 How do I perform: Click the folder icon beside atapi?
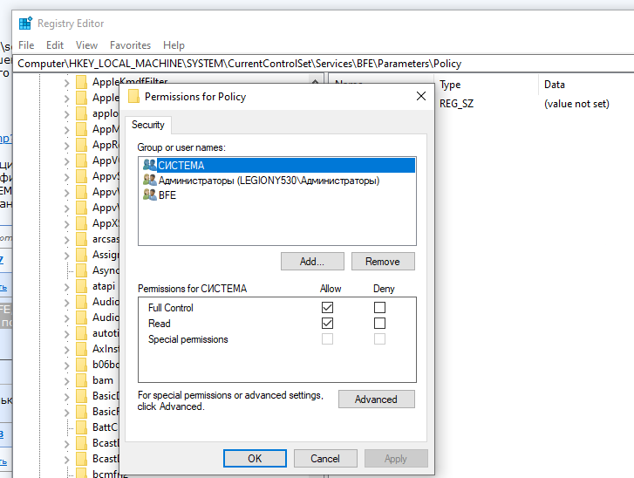82,286
